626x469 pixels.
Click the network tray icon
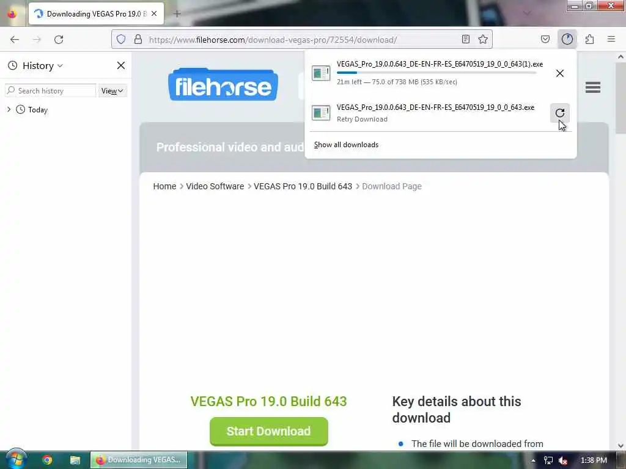(548, 460)
